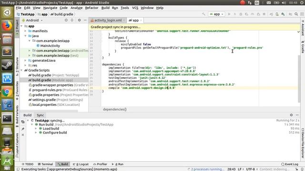This screenshot has width=305, height=171.
Task: Open the Analyze menu
Action: (x=76, y=8)
